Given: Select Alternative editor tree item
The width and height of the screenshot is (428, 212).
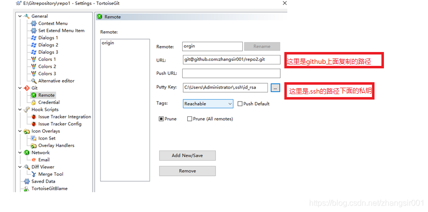Looking at the screenshot, I should (56, 81).
